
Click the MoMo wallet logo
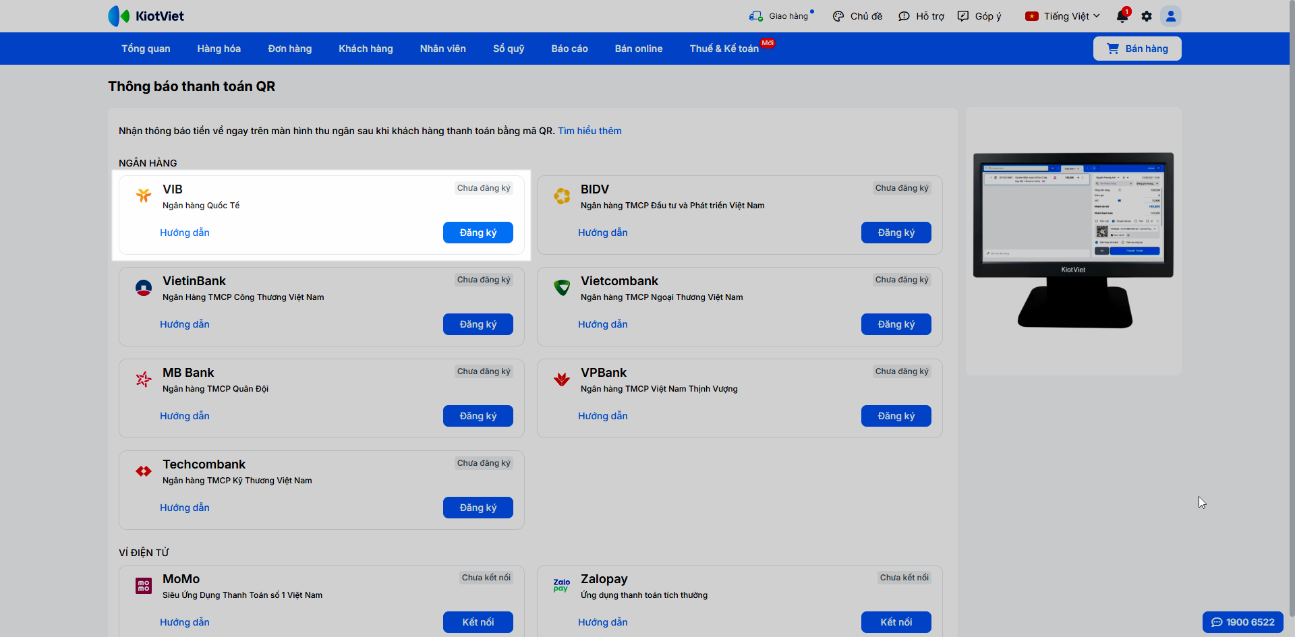click(144, 585)
